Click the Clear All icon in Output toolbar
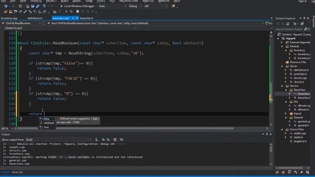315x177 pixels. pyautogui.click(x=115, y=140)
